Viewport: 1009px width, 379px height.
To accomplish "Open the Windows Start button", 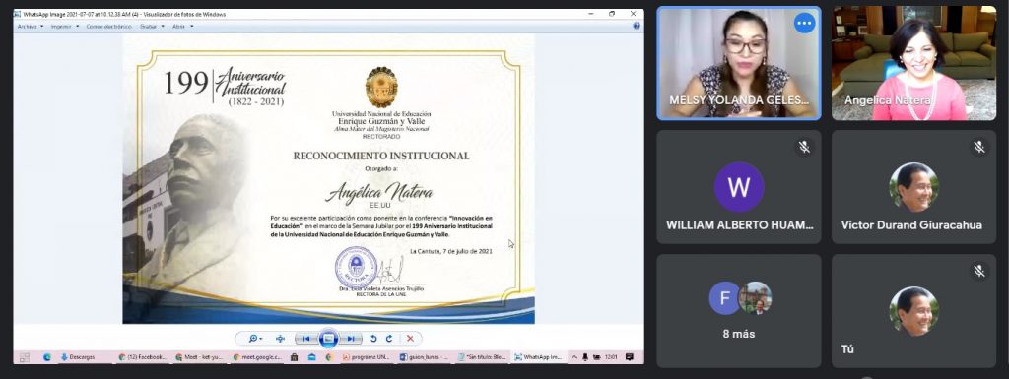I will [24, 357].
